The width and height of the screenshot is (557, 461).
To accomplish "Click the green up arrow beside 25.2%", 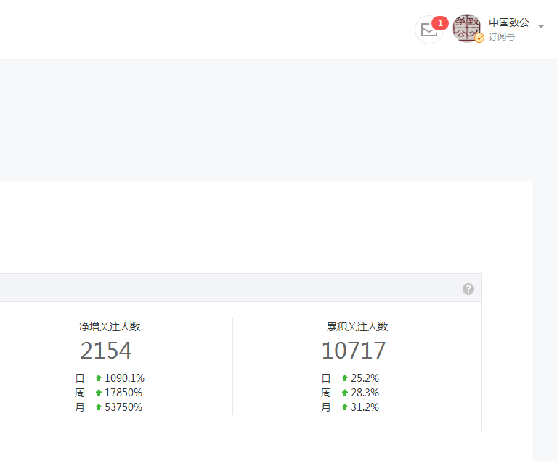I will (344, 378).
